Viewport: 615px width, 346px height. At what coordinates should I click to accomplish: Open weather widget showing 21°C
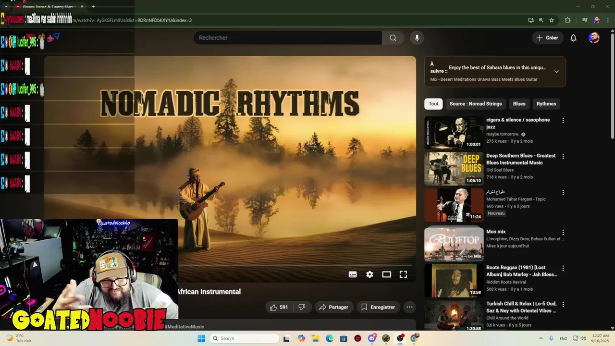pyautogui.click(x=19, y=338)
